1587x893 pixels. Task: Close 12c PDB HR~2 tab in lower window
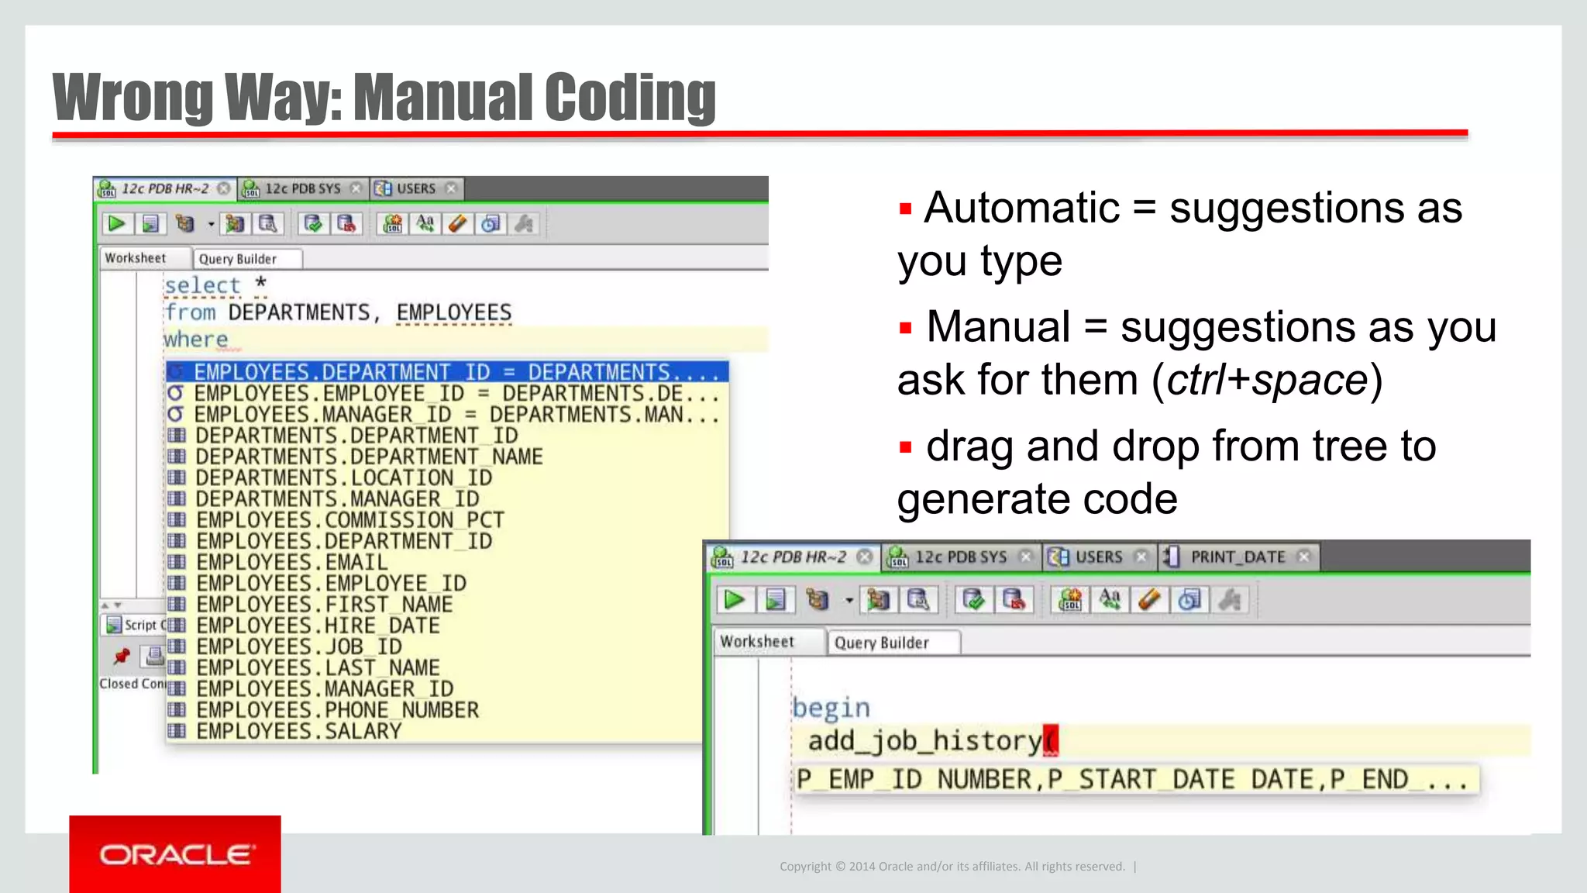coord(865,557)
